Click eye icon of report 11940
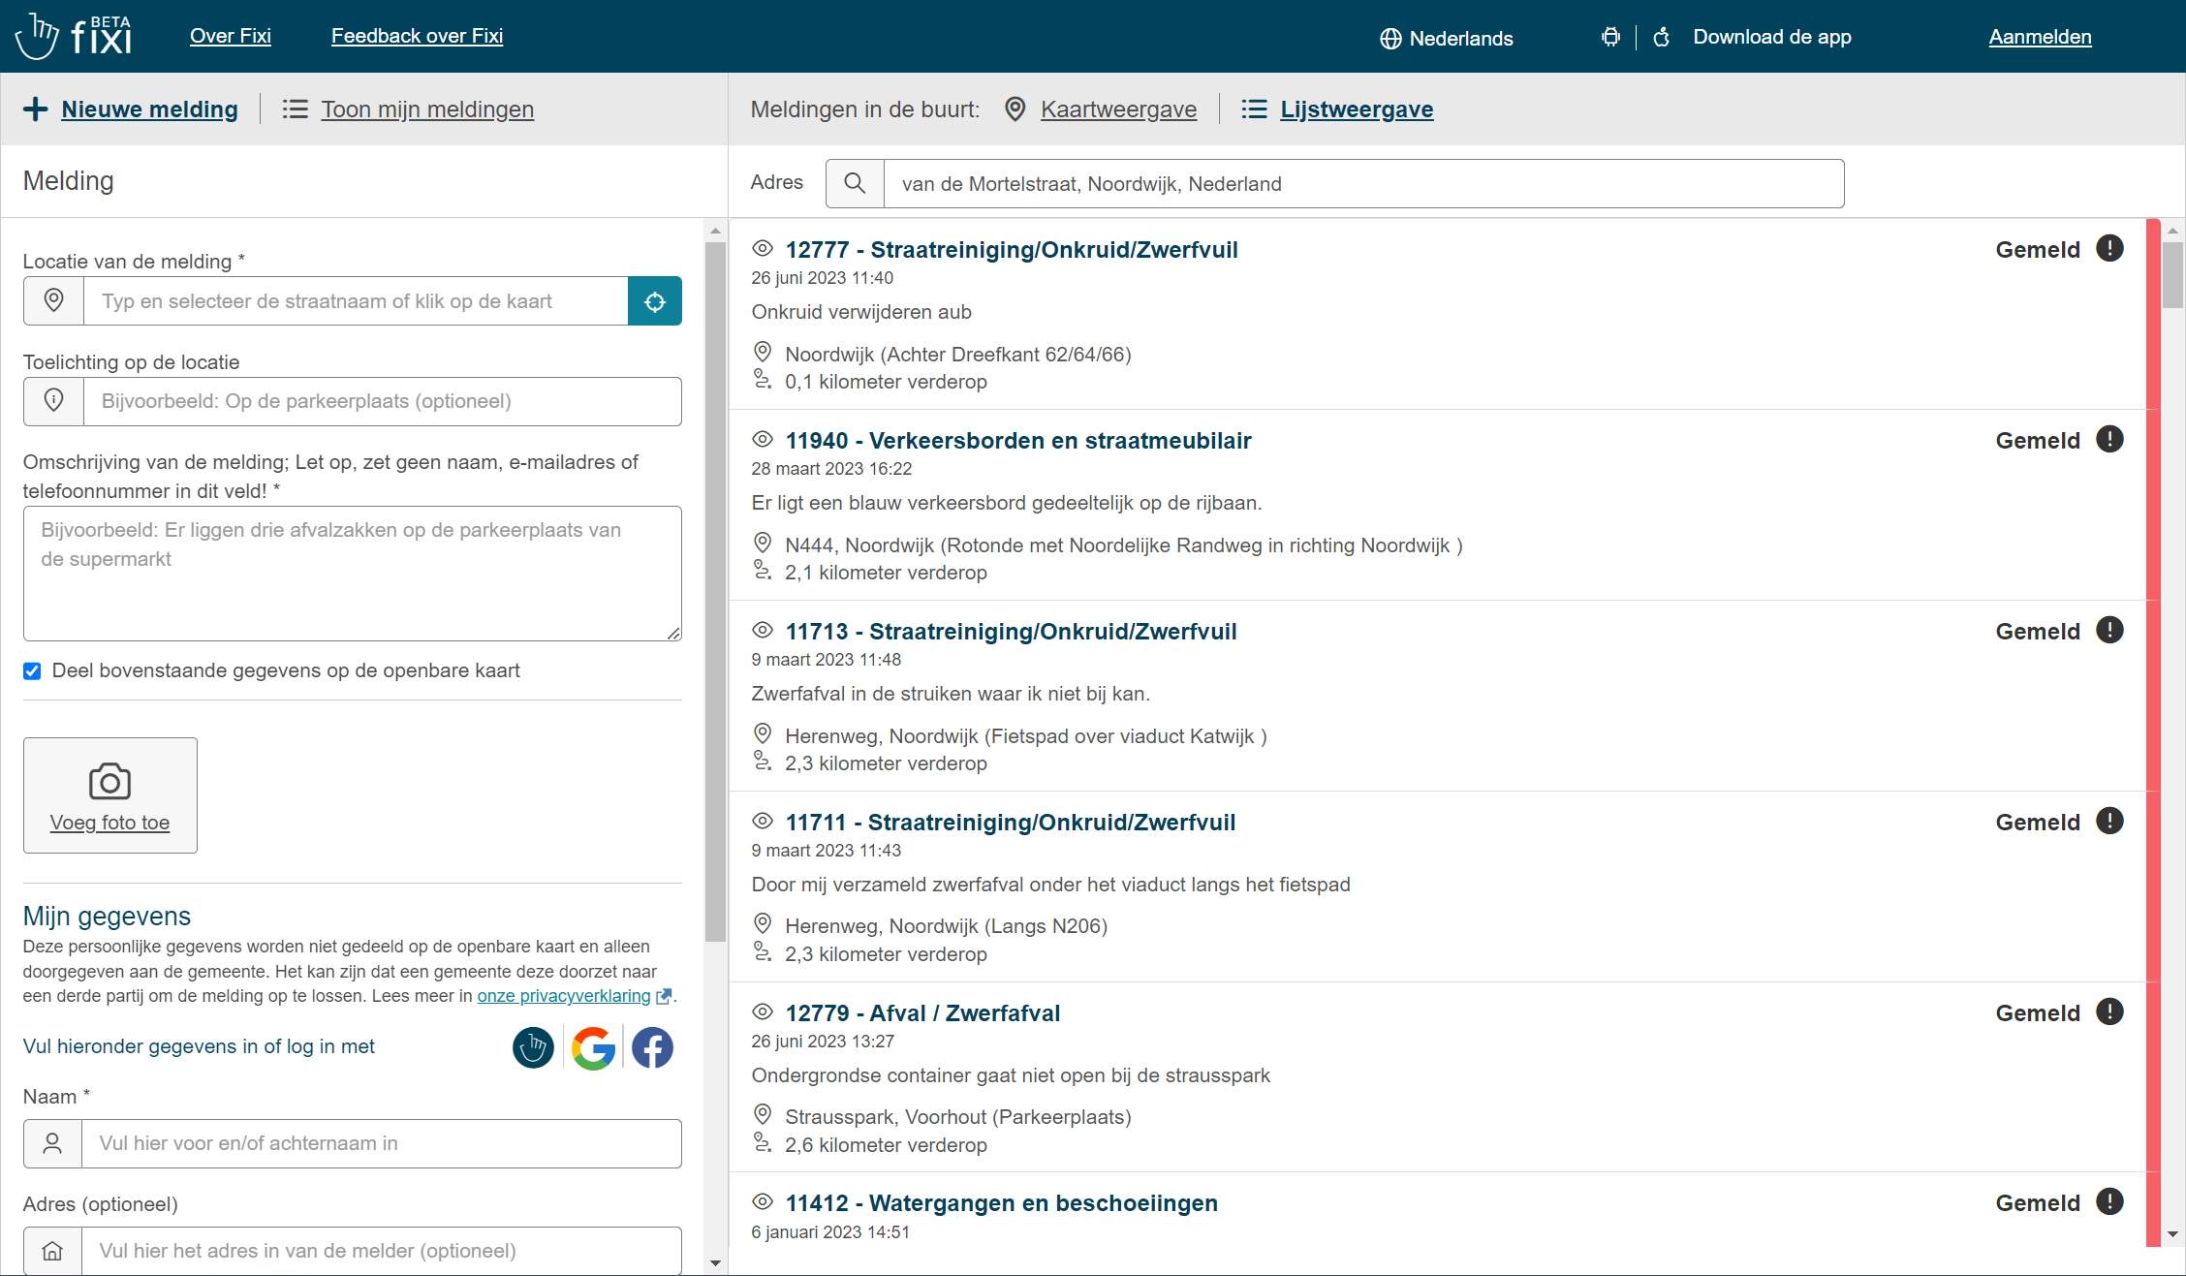The height and width of the screenshot is (1276, 2186). point(763,439)
